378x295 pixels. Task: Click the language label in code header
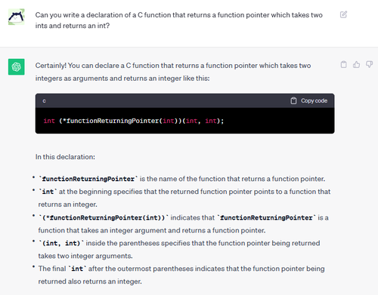coord(44,101)
